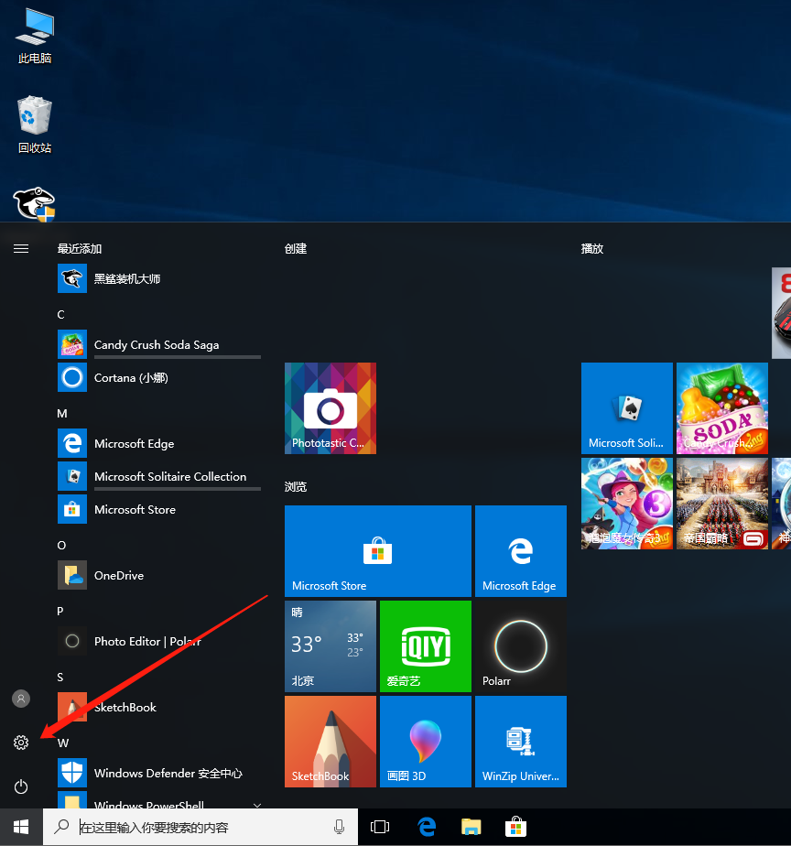Jump to letter O in app list
The height and width of the screenshot is (846, 791).
click(x=61, y=545)
